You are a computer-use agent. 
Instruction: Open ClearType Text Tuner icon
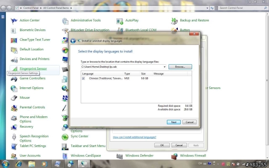pyautogui.click(x=14, y=40)
